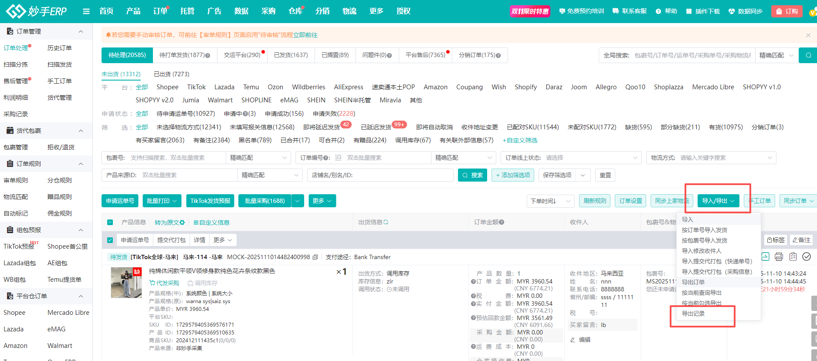Open the 订单 top menu
Image resolution: width=817 pixels, height=361 pixels.
point(160,11)
